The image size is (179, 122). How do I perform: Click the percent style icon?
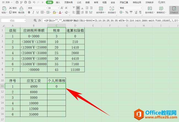[x=127, y=12]
